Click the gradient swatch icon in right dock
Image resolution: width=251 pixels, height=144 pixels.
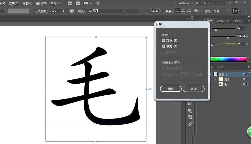coord(190,104)
